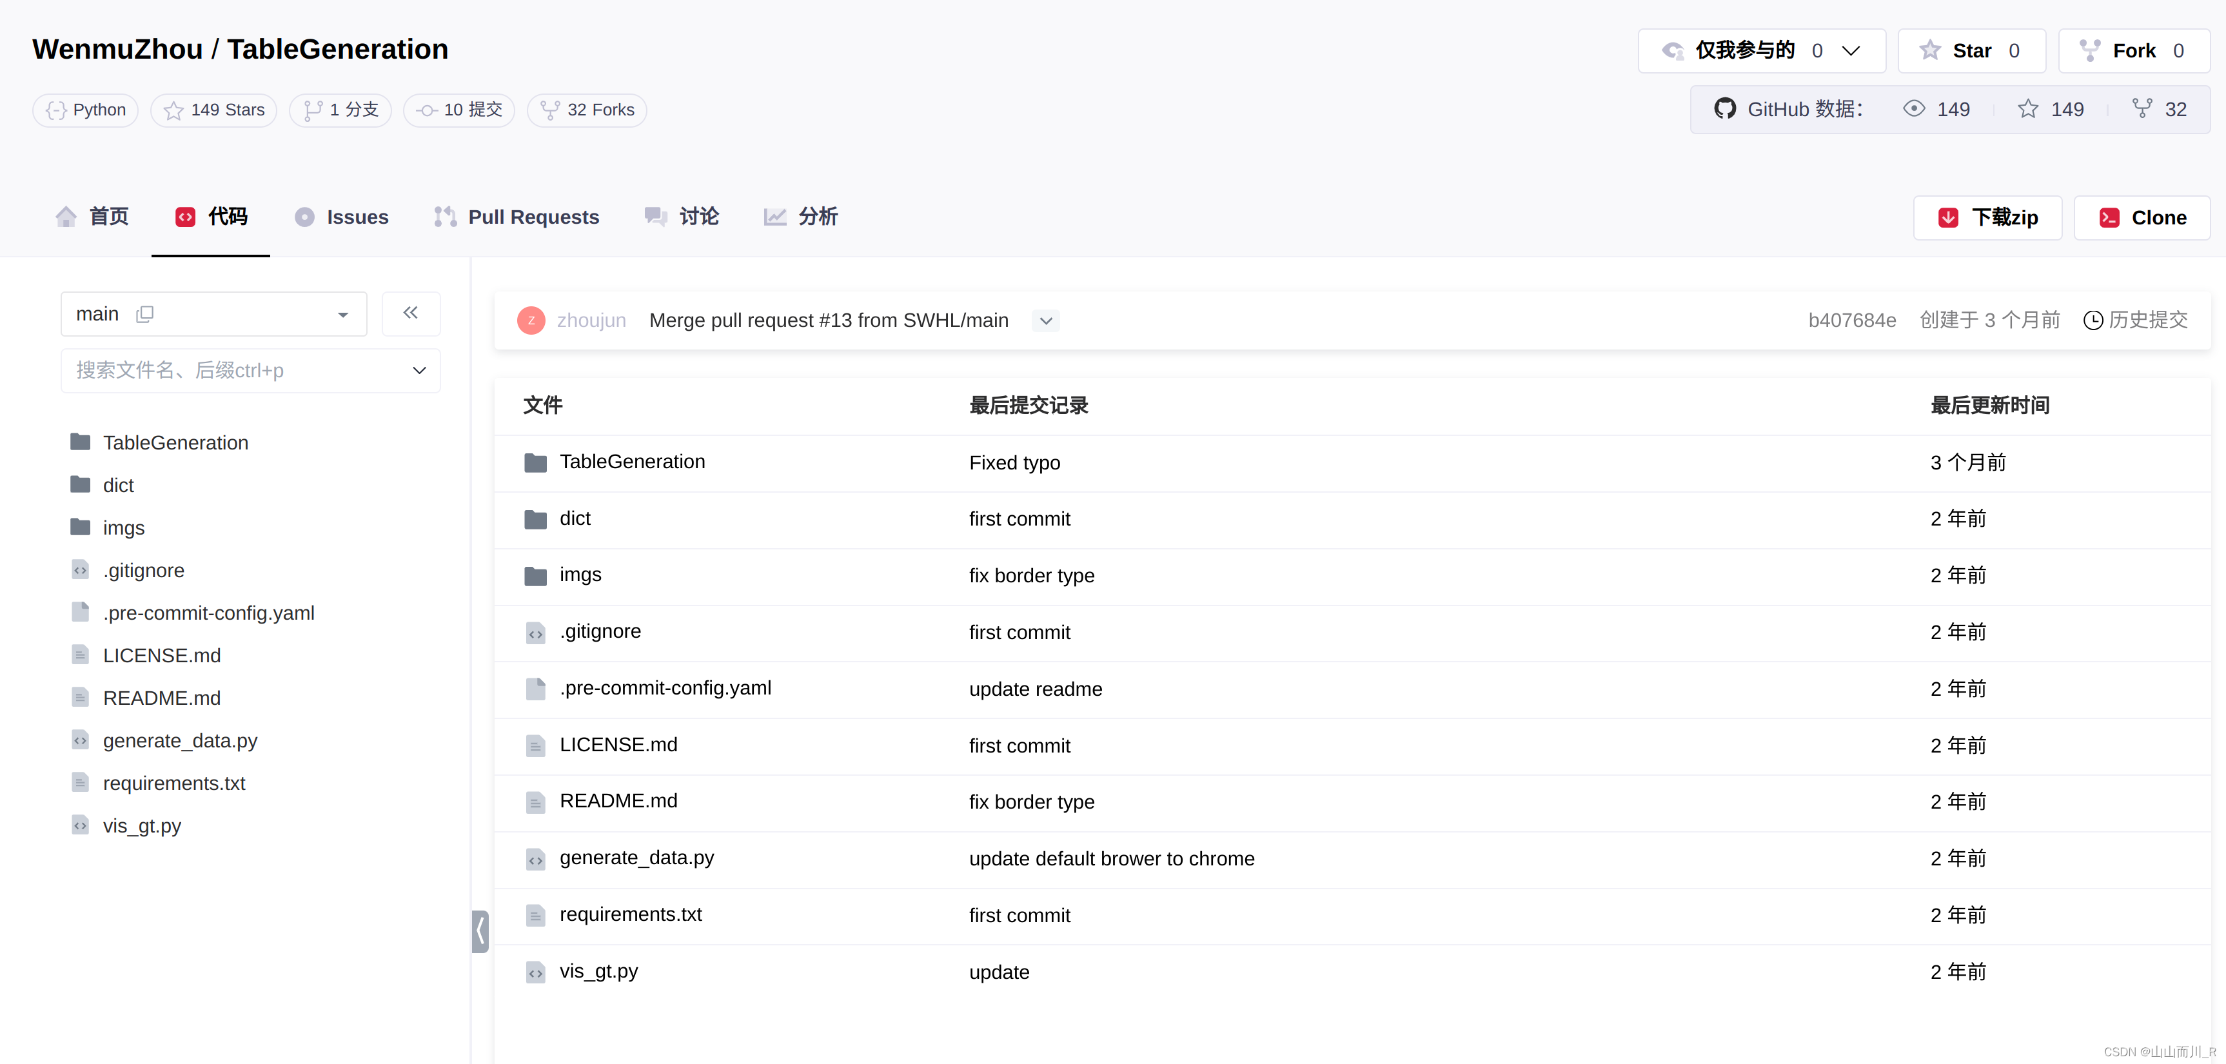
Task: Go to the 首页 homepage tab
Action: 91,217
